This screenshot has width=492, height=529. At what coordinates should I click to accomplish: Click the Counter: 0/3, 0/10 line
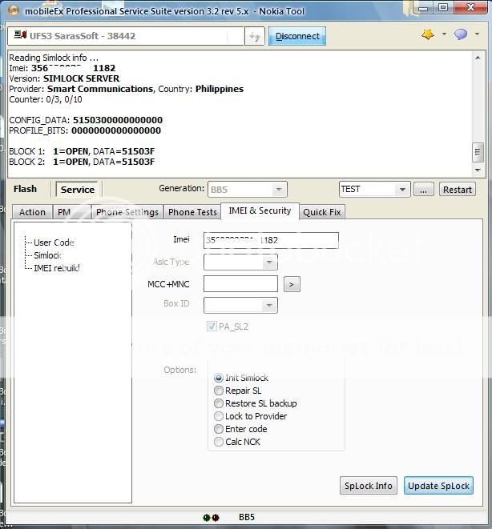click(x=46, y=99)
